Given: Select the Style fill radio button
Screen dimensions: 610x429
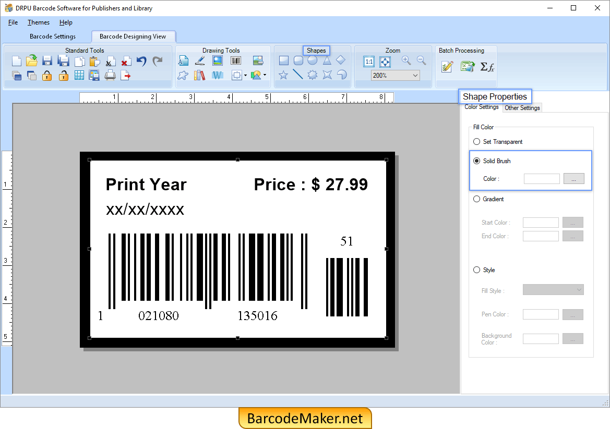Looking at the screenshot, I should 476,270.
